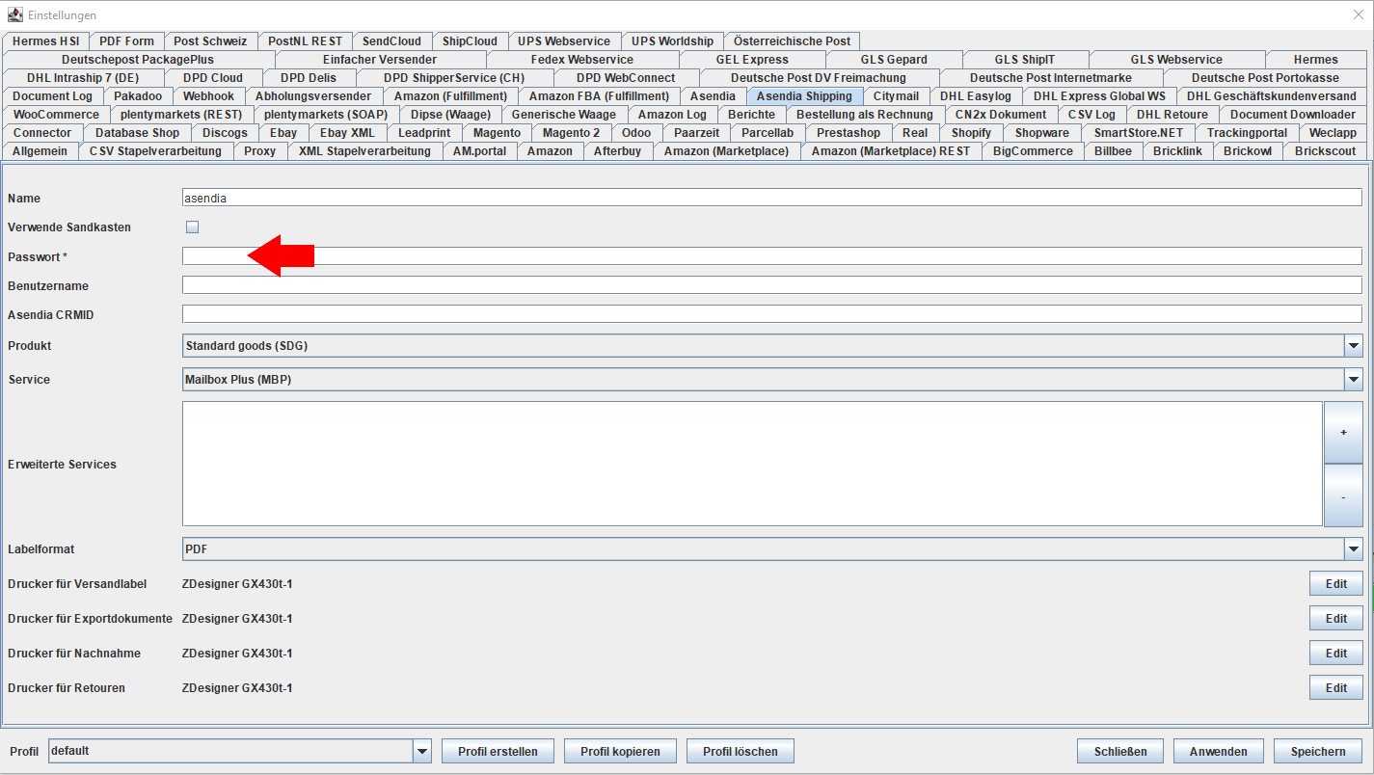Open the Berichte tab

pyautogui.click(x=751, y=115)
